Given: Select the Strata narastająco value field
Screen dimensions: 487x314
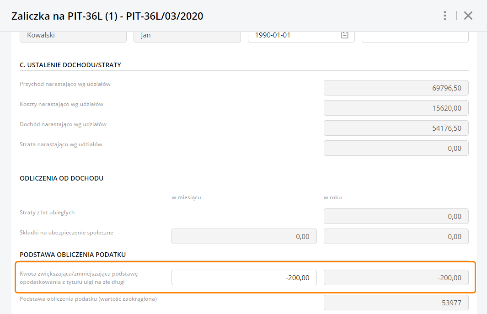Looking at the screenshot, I should coord(396,148).
